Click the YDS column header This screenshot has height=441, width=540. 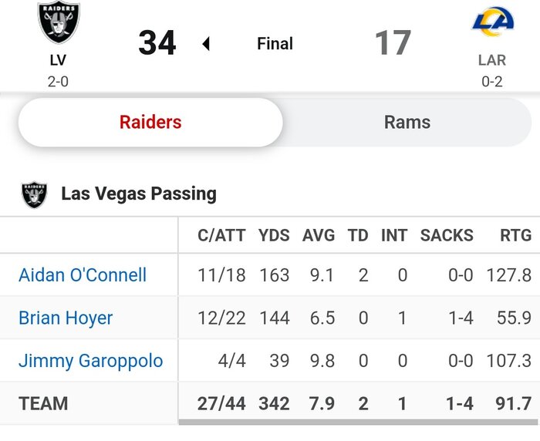pyautogui.click(x=274, y=235)
